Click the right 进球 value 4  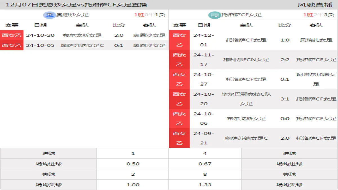pos(205,153)
